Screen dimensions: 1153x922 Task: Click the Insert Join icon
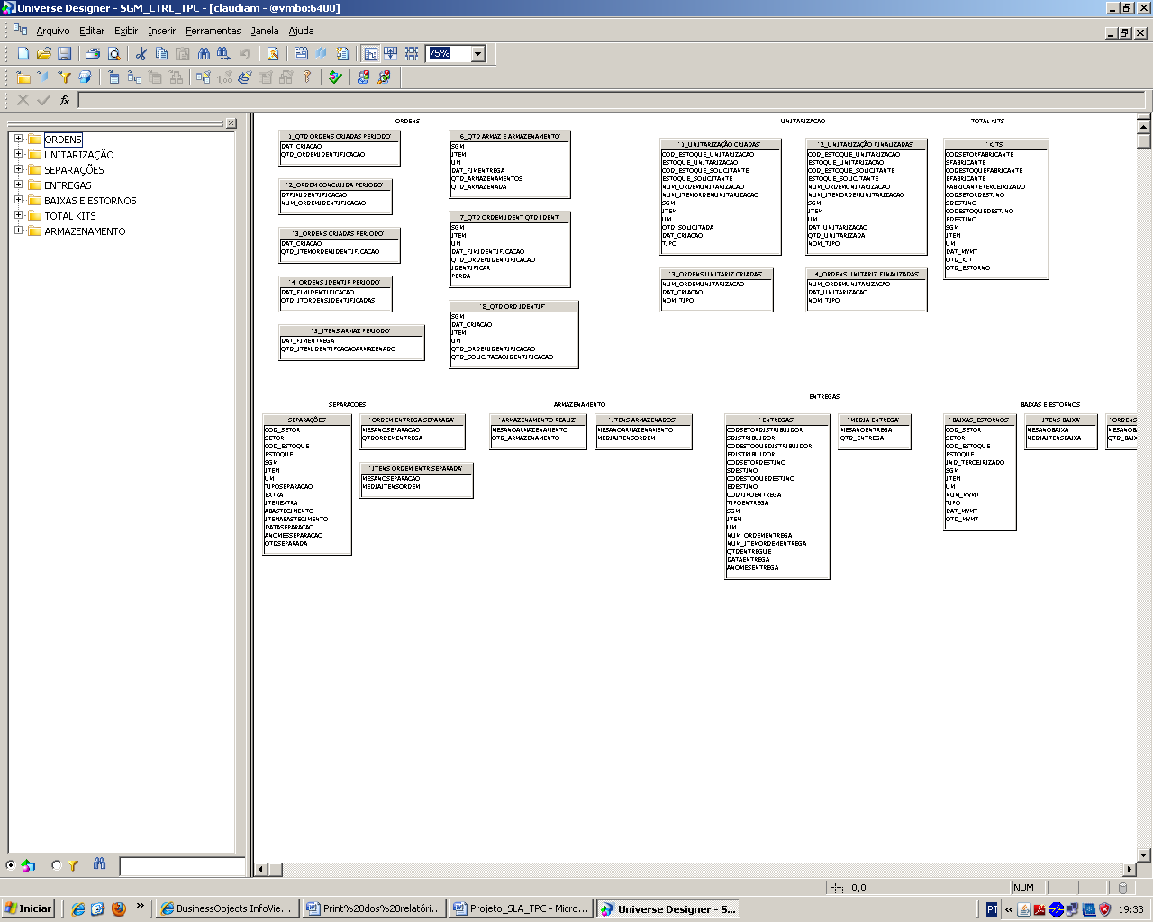[134, 77]
